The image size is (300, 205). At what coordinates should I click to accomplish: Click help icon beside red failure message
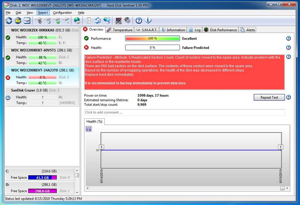tap(289, 57)
